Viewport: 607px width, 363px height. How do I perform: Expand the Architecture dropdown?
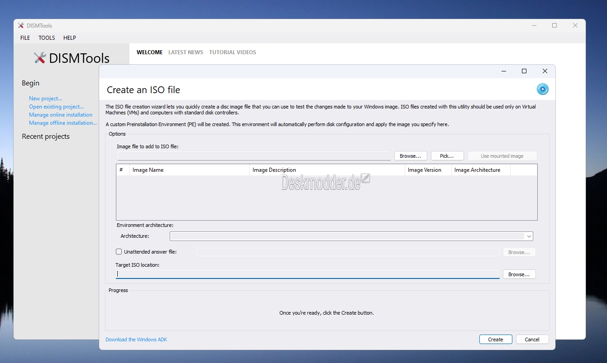pyautogui.click(x=528, y=236)
